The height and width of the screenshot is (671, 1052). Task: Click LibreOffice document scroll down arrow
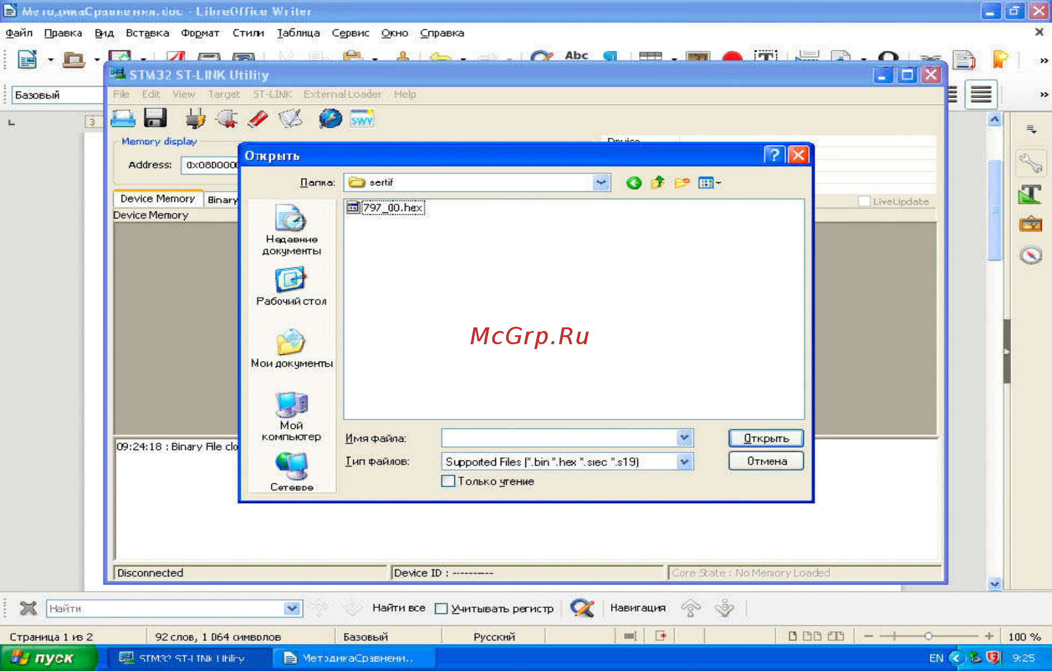994,583
